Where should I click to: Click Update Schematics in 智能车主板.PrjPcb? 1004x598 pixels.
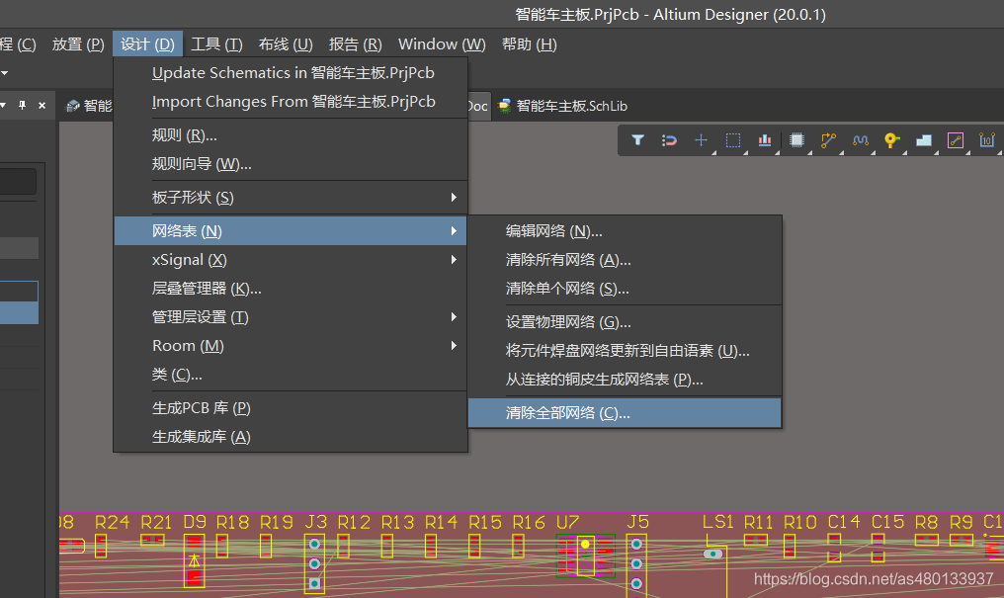coord(293,73)
